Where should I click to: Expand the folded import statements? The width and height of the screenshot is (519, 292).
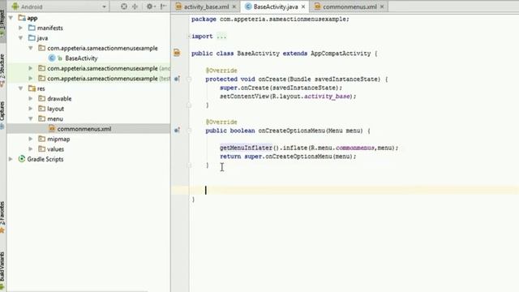pyautogui.click(x=221, y=36)
